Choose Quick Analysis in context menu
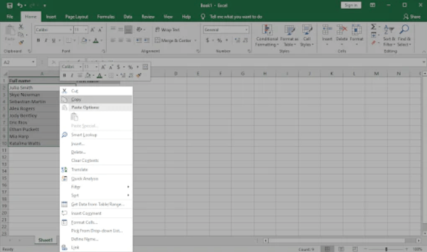 (97, 178)
